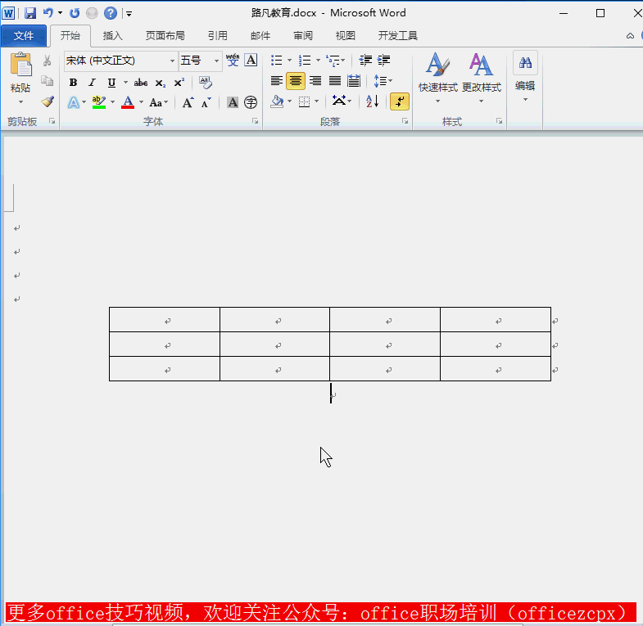The height and width of the screenshot is (626, 643).
Task: Click 粘贴 paste options arrow
Action: point(21,102)
